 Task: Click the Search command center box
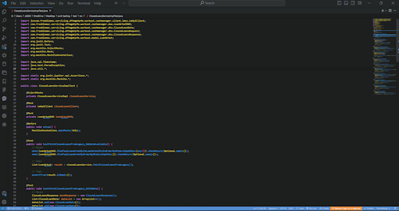[x=207, y=3]
